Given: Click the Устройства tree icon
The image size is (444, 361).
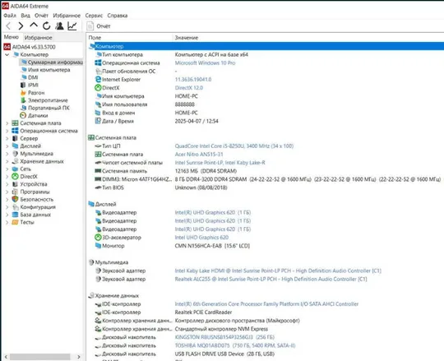Looking at the screenshot, I should (x=16, y=184).
